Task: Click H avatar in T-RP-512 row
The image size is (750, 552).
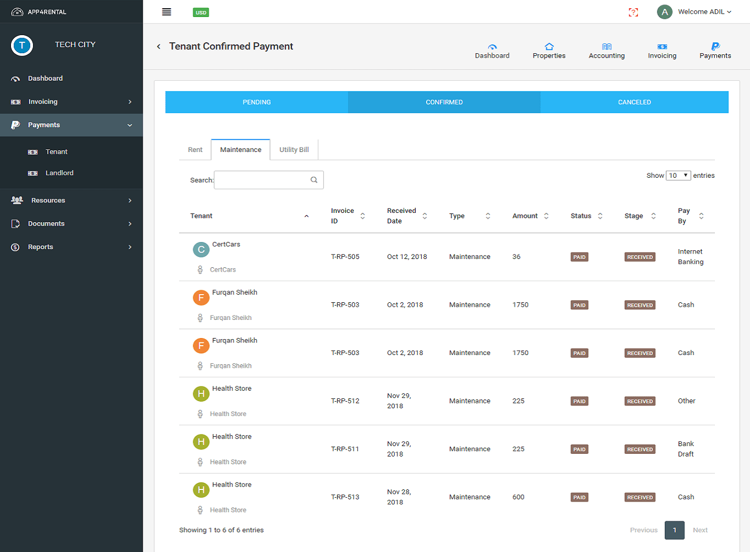Action: click(x=201, y=394)
